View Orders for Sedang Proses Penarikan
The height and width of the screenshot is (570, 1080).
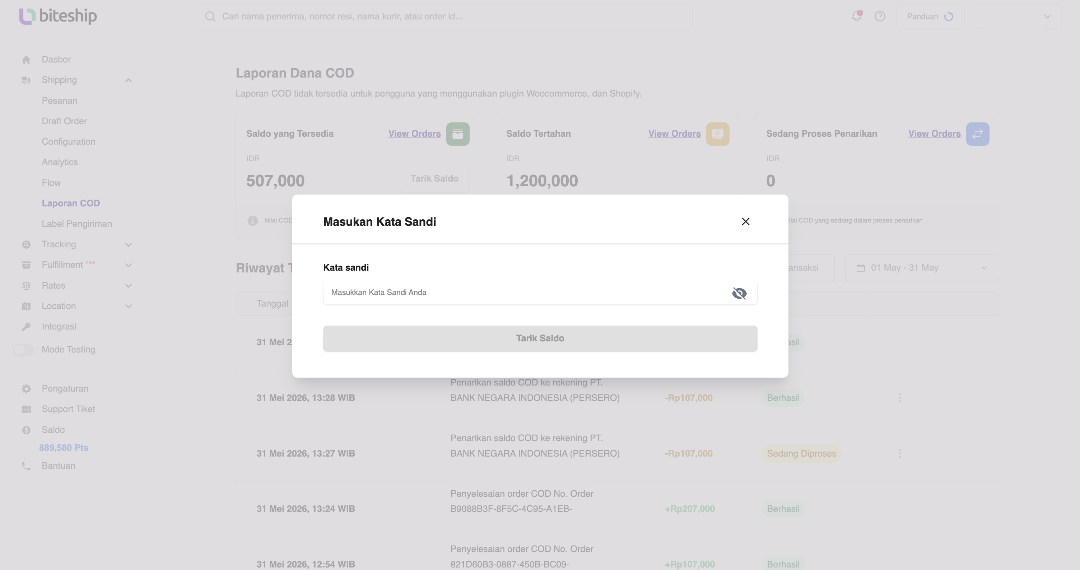934,134
